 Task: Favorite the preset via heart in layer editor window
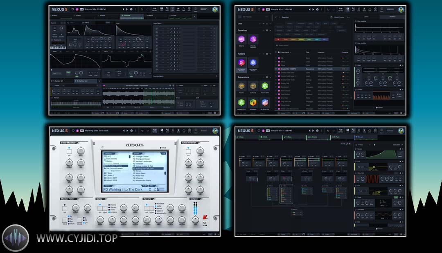tap(73, 9)
